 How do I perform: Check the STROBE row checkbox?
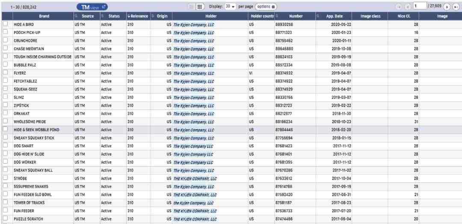pyautogui.click(x=5, y=178)
